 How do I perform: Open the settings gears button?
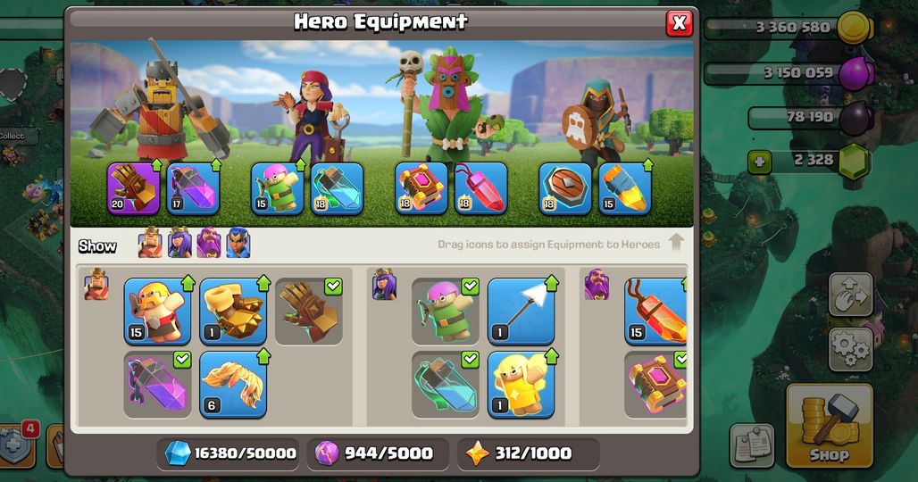click(x=851, y=349)
